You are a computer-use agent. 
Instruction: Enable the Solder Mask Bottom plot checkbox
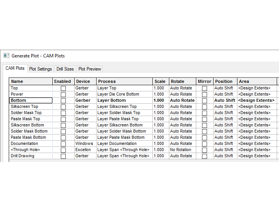[63, 131]
